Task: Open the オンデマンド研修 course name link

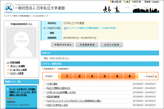Action: coord(92,28)
